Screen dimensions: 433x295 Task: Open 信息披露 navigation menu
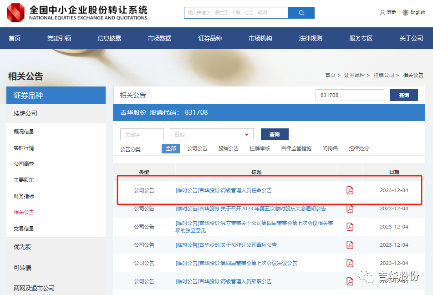tap(109, 38)
